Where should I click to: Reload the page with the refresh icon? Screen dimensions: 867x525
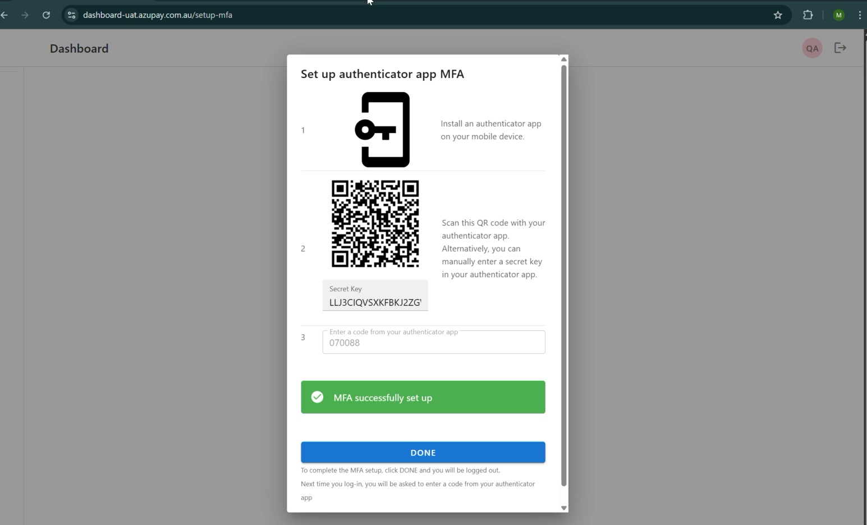pos(46,15)
